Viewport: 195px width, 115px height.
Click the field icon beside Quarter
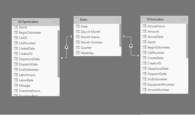coord(78,48)
